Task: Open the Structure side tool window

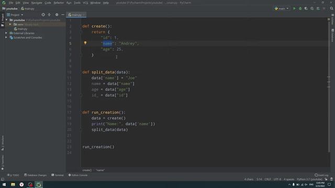Action: pyautogui.click(x=2, y=143)
